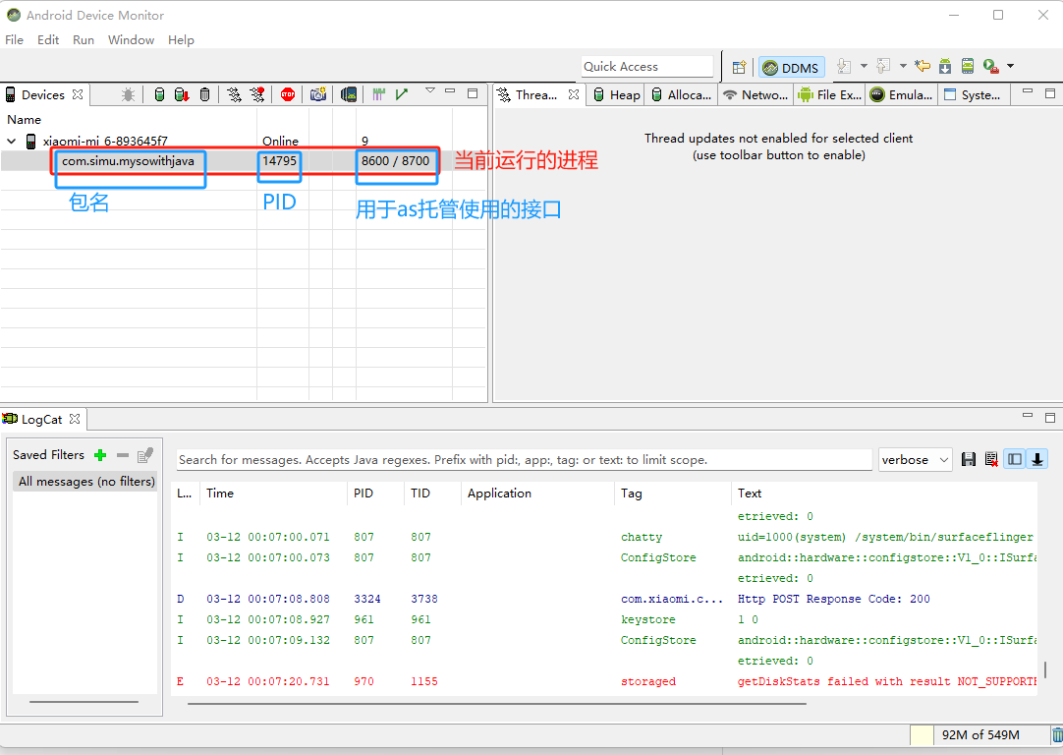Click the Dump HPROF file icon
Viewport: 1063px width, 755px height.
tap(182, 95)
